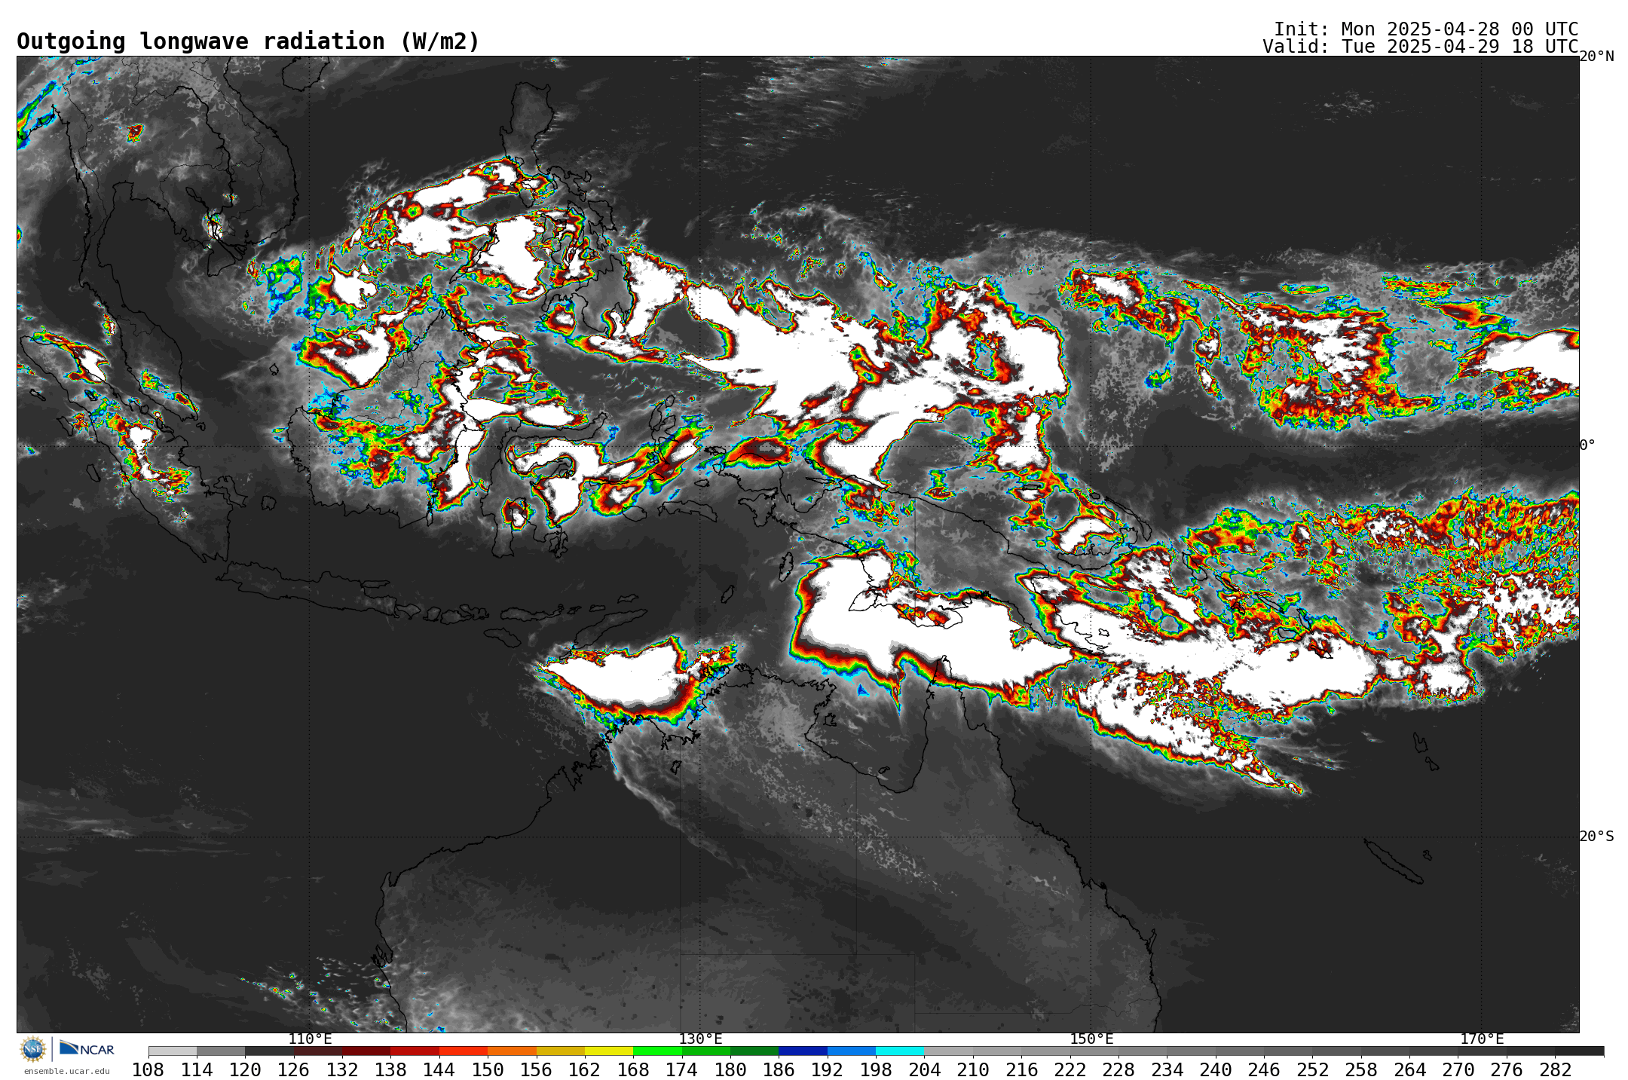This screenshot has width=1628, height=1080.
Task: Click the '20°S' latitude label
Action: point(1597,836)
